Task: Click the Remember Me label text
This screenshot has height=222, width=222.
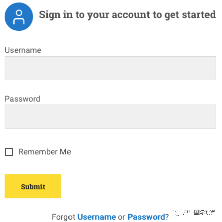Action: (x=45, y=152)
